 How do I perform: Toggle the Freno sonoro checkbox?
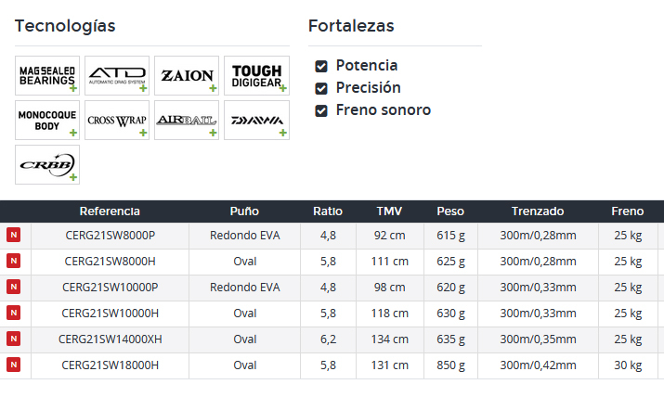(x=321, y=110)
